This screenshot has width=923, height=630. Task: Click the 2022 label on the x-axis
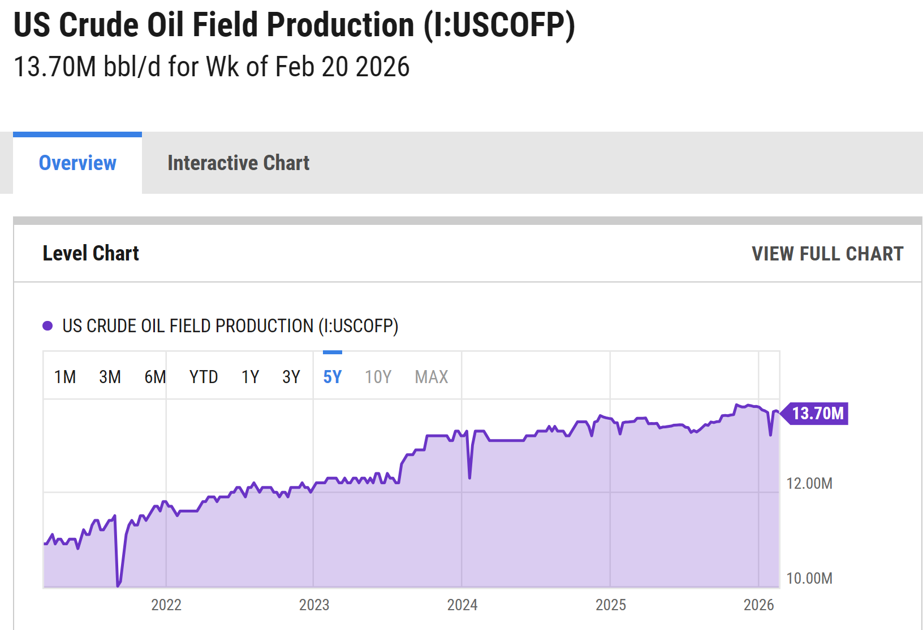pyautogui.click(x=166, y=605)
